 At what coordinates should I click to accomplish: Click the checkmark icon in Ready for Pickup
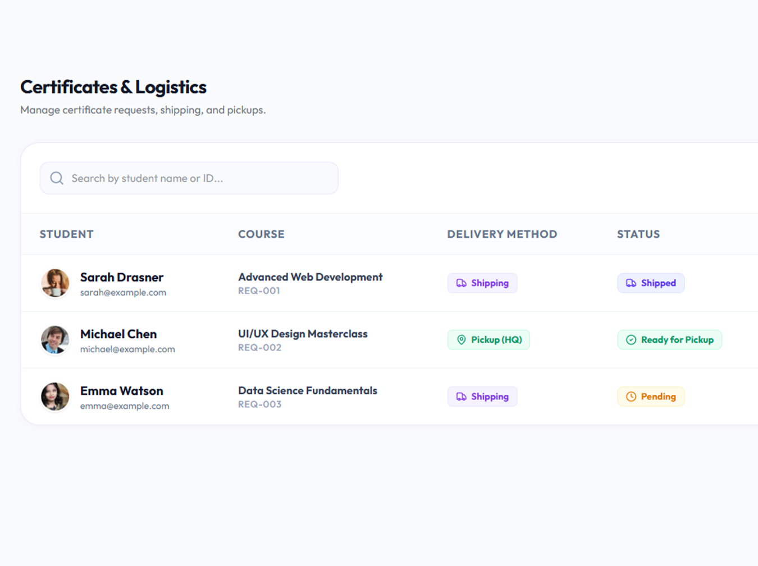pos(631,340)
